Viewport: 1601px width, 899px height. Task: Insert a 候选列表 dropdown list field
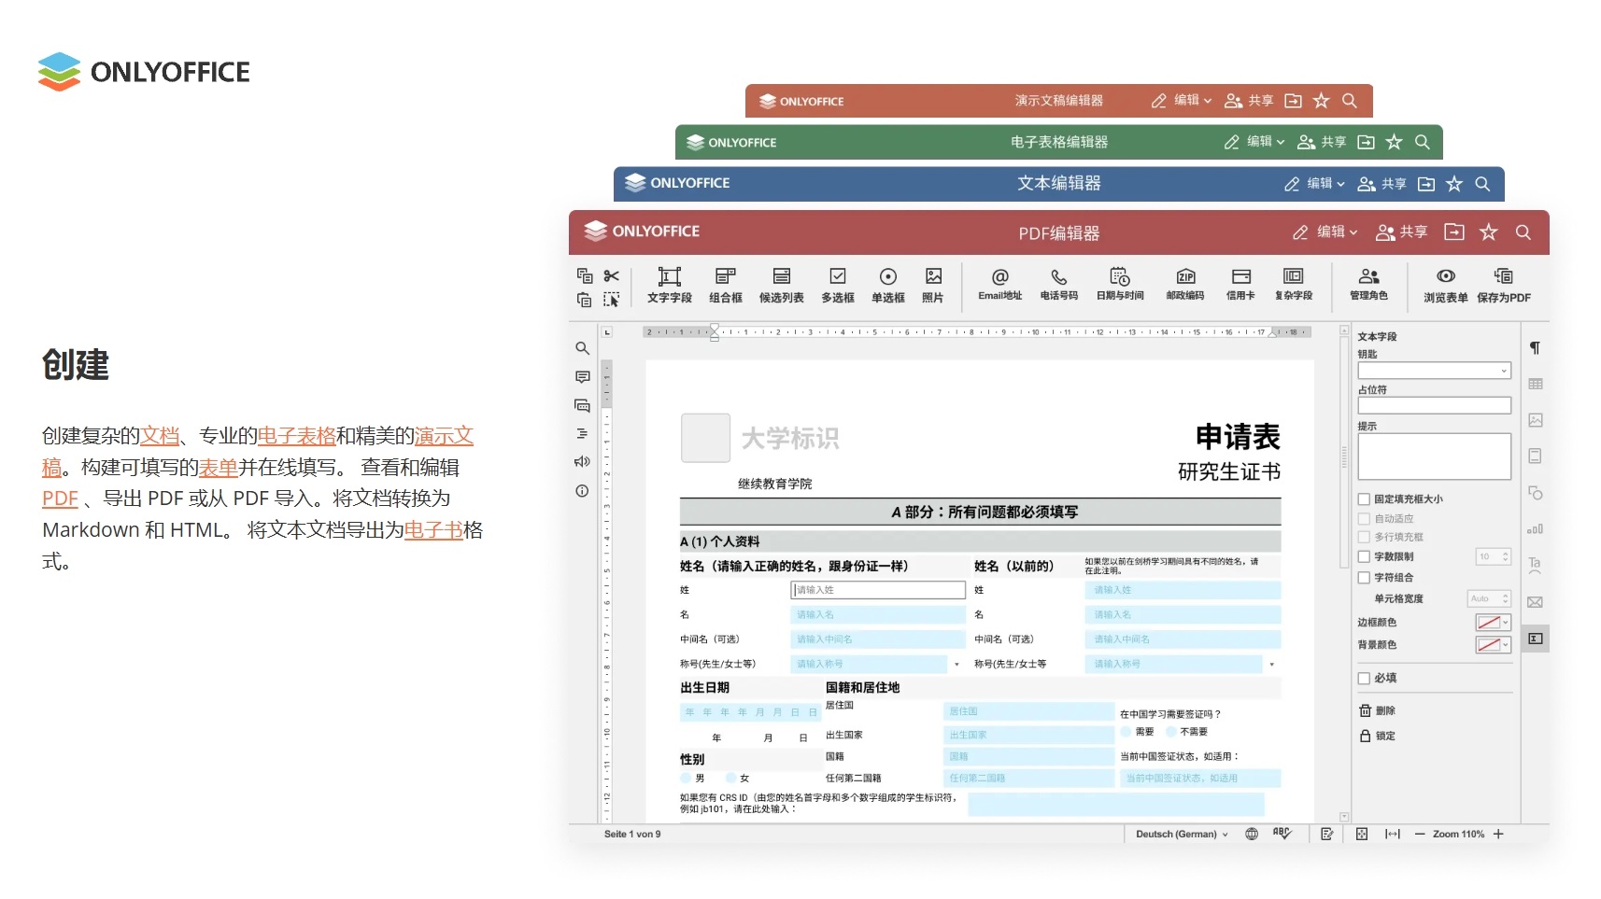tap(781, 285)
